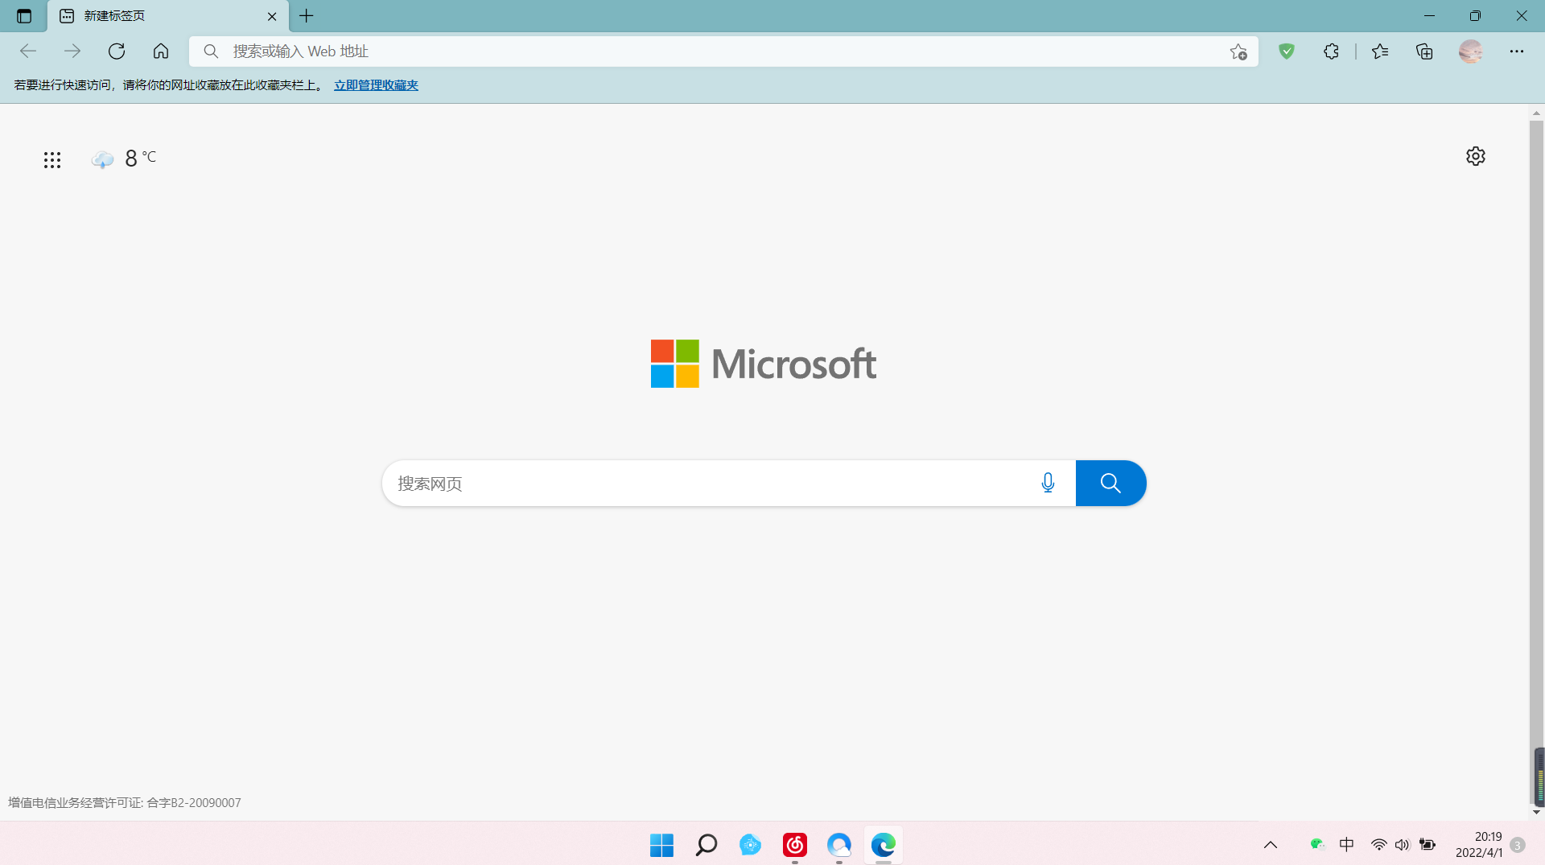Viewport: 1545px width, 865px height.
Task: Open a new tab with plus button
Action: [307, 16]
